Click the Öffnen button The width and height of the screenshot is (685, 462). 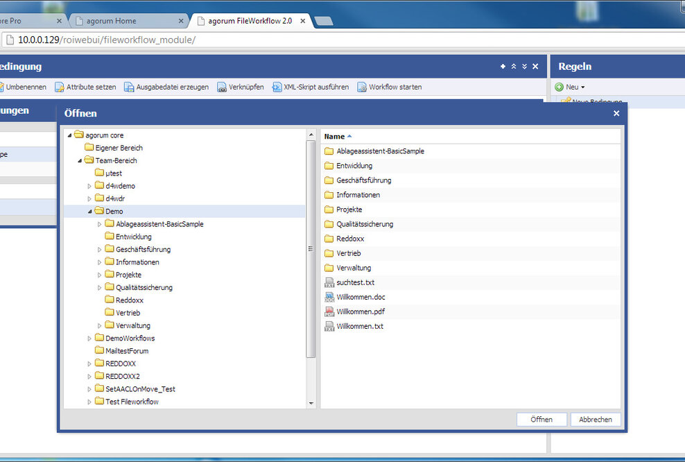(541, 420)
